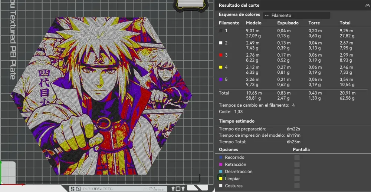
Task: Click filament 3 total length 2,99 m
Action: (x=347, y=55)
